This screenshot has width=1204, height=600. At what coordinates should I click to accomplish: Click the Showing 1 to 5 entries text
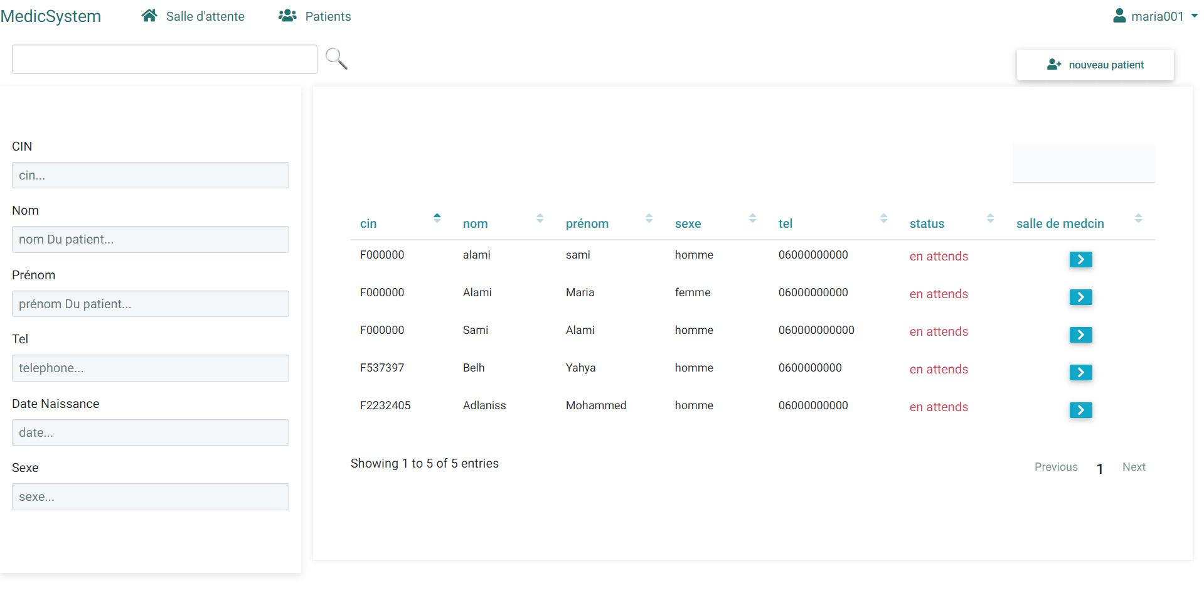pos(425,463)
